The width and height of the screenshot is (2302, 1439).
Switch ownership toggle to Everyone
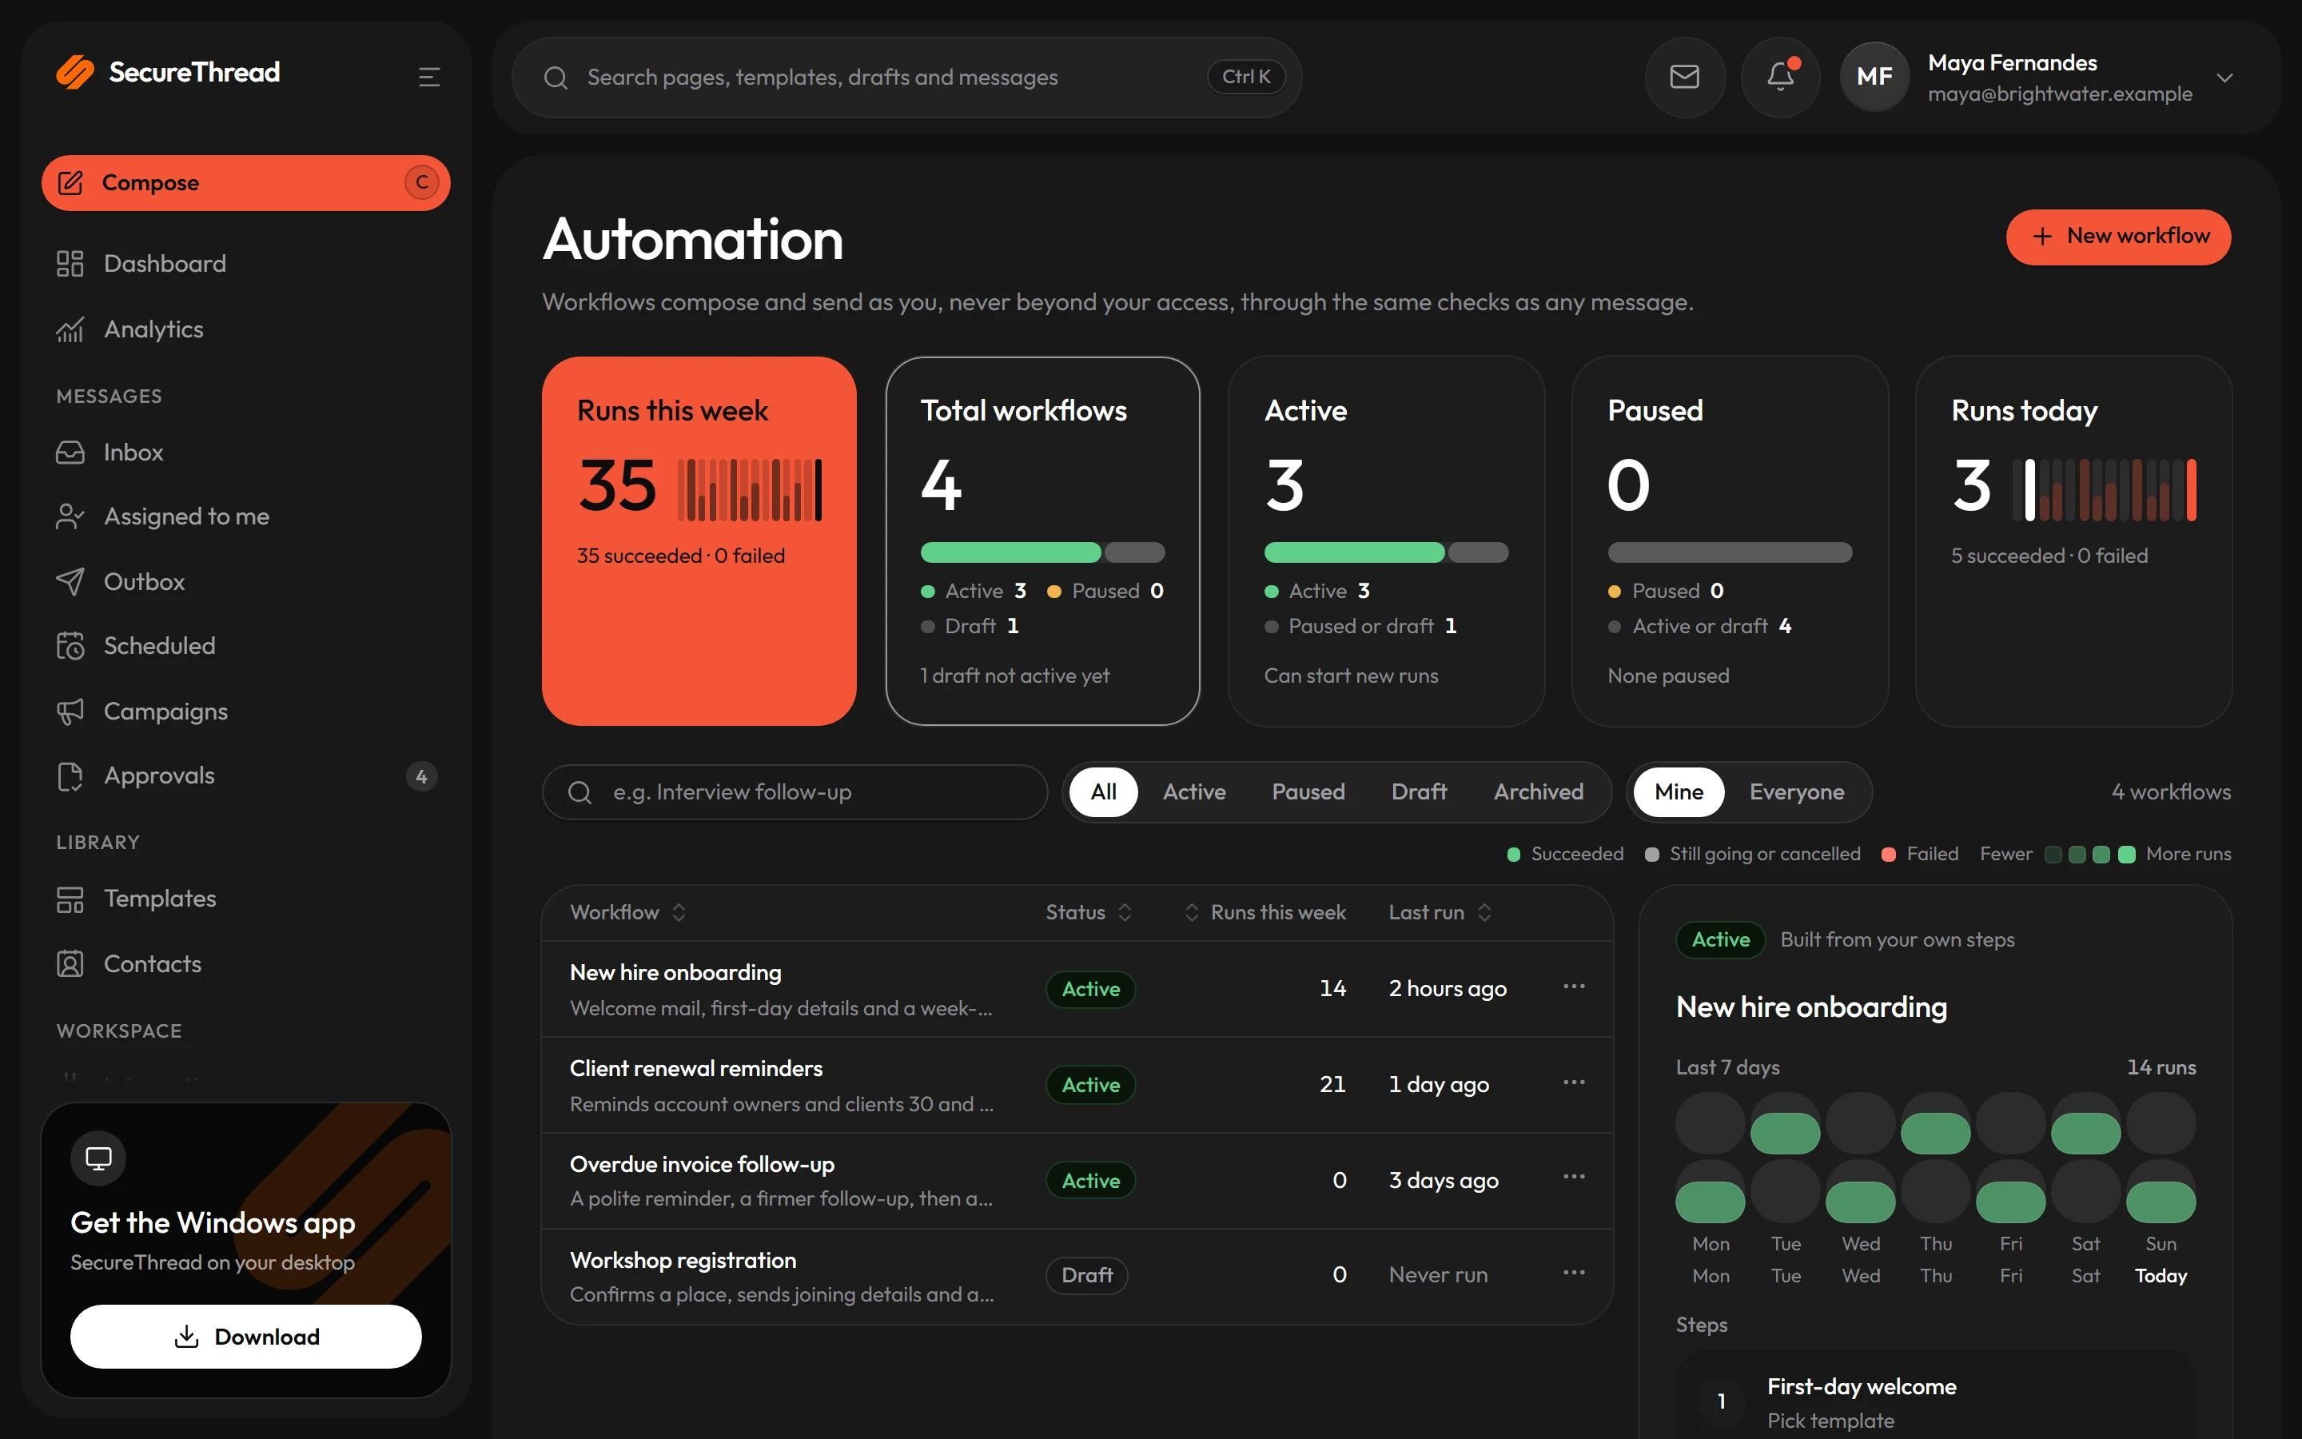tap(1796, 791)
